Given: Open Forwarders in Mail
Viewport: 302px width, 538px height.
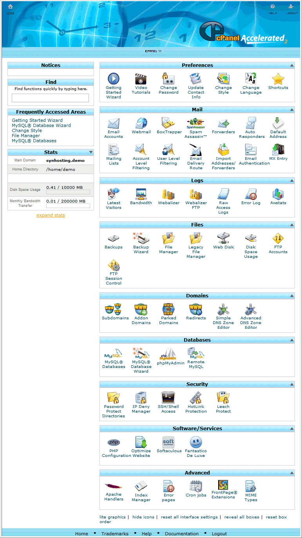Looking at the screenshot, I should pos(223,123).
